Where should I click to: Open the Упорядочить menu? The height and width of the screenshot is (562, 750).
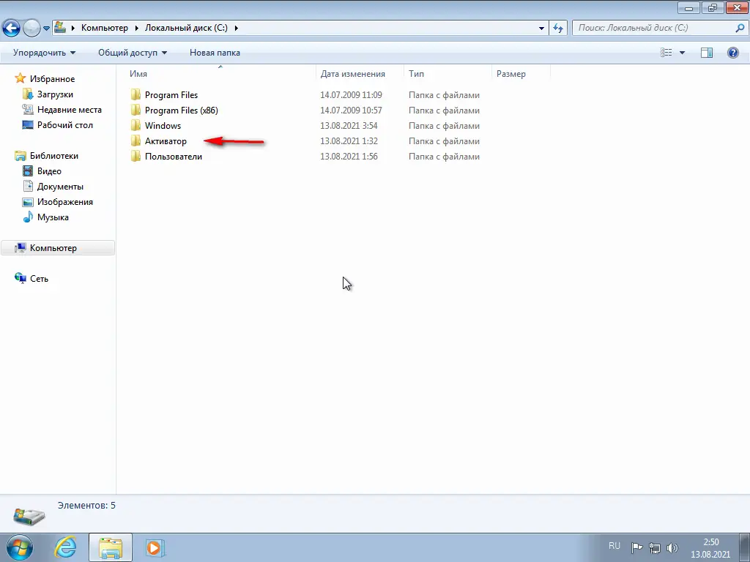pos(42,53)
